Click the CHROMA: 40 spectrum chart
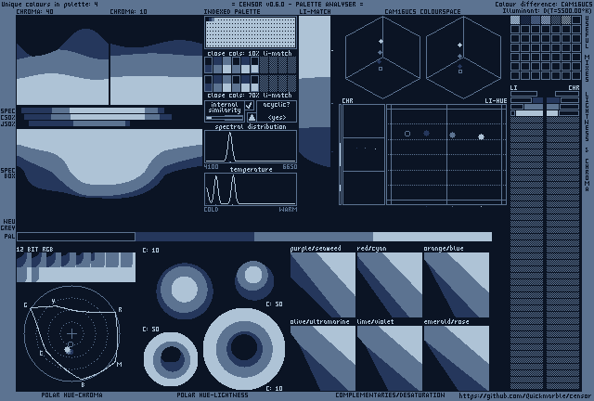This screenshot has height=401, width=594. click(63, 60)
